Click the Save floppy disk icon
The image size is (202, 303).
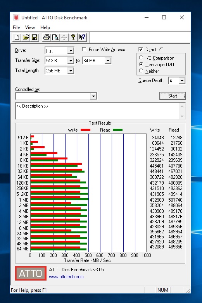(35, 37)
